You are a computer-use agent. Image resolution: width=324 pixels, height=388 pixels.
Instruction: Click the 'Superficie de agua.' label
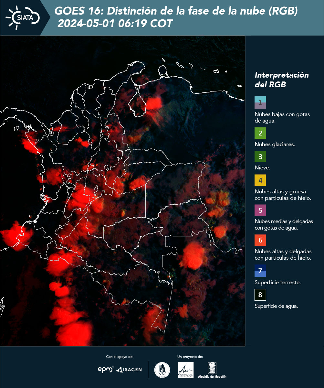coord(276,306)
